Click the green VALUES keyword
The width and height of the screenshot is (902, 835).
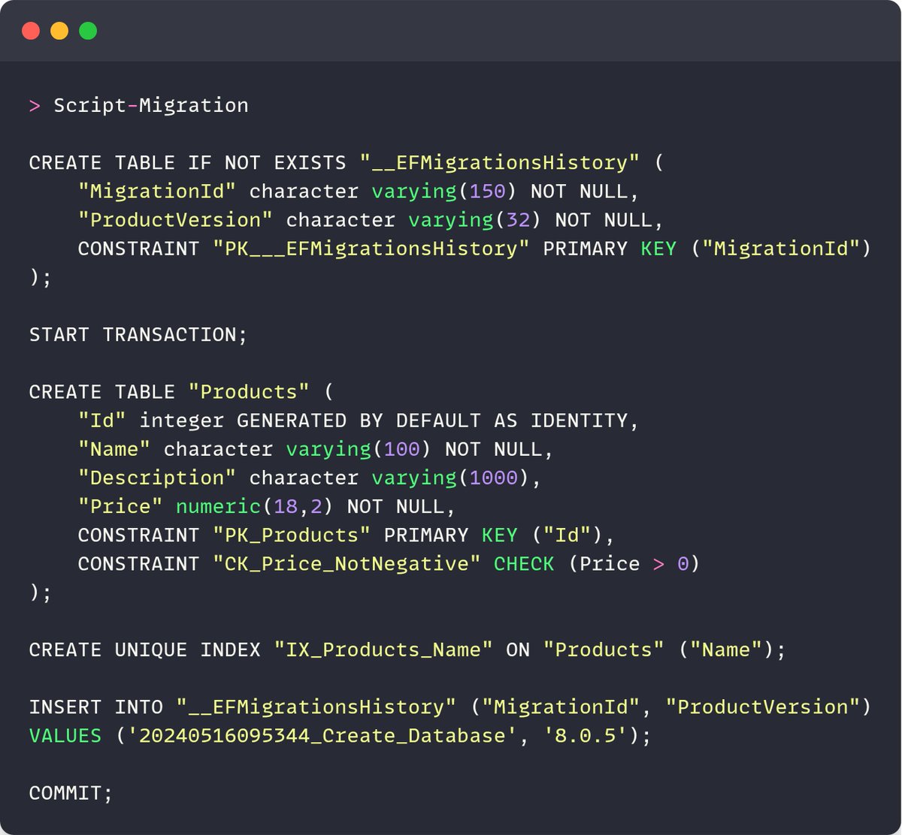point(65,735)
